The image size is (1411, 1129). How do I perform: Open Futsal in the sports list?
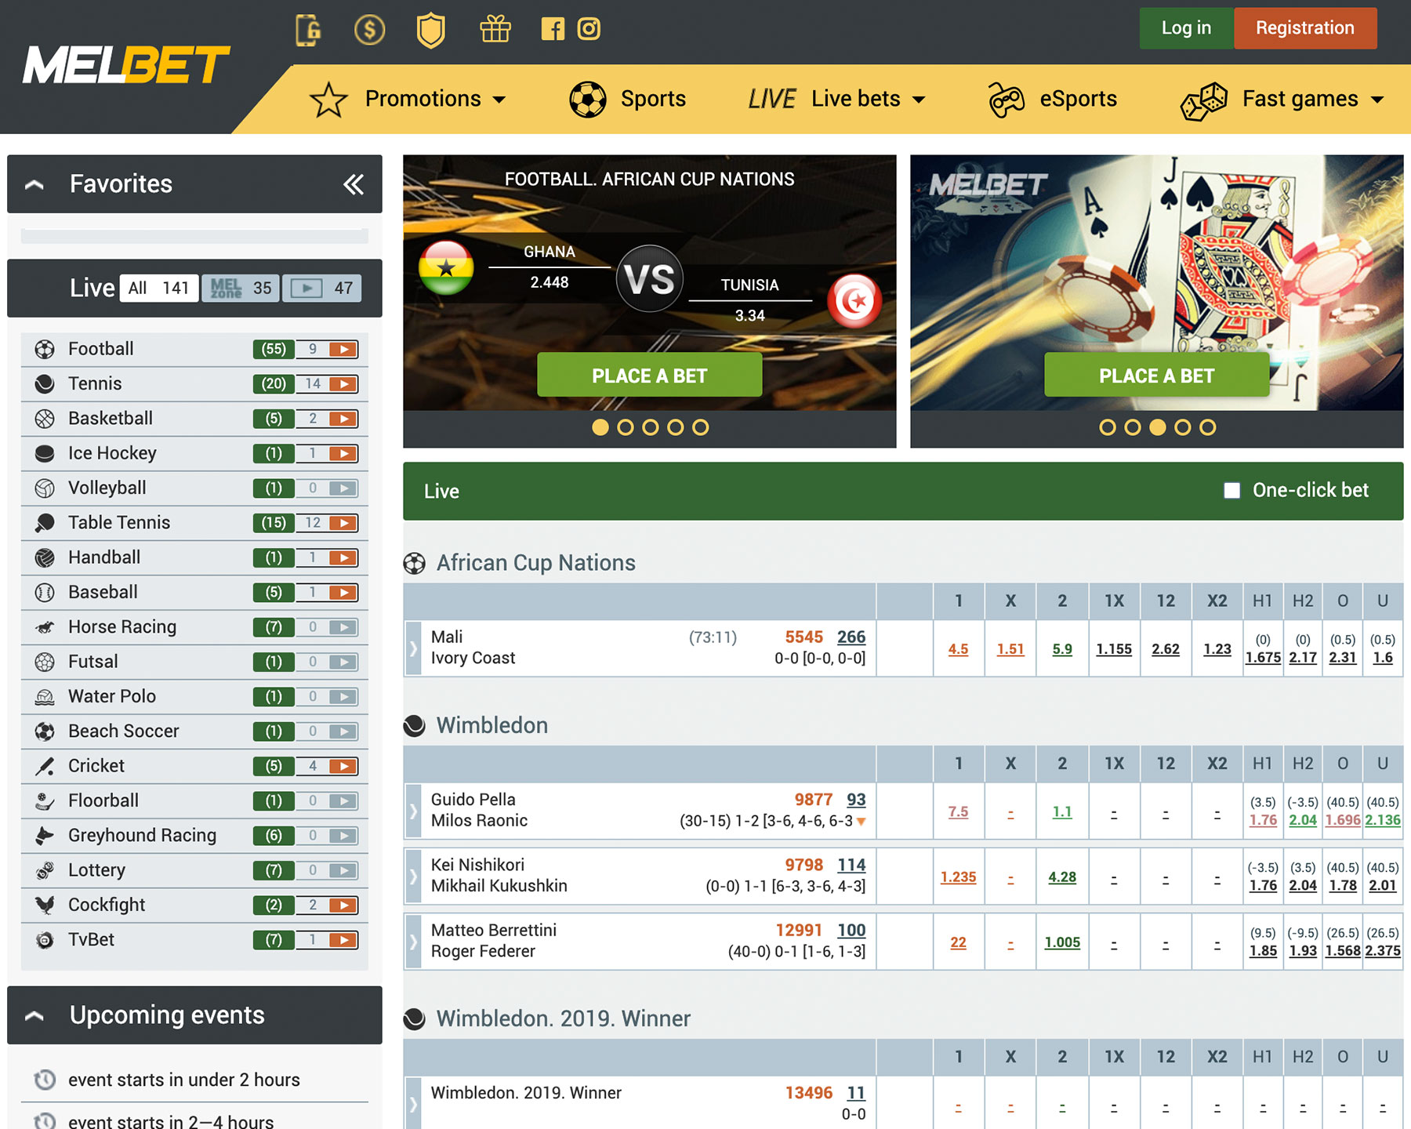pyautogui.click(x=194, y=663)
